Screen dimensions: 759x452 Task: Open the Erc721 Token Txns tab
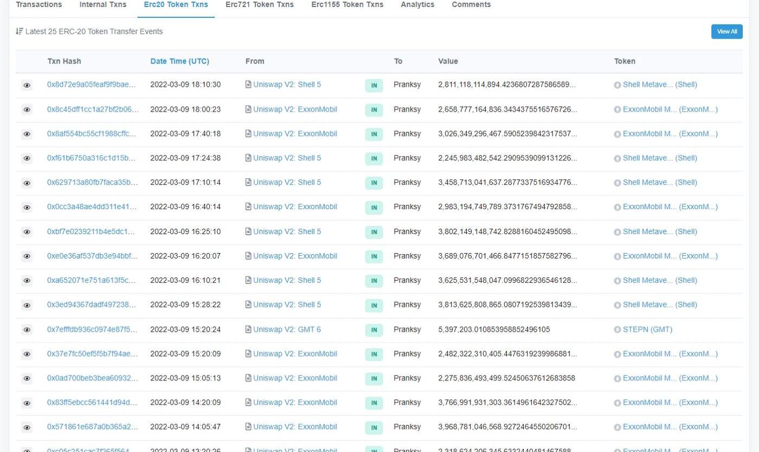[x=259, y=5]
